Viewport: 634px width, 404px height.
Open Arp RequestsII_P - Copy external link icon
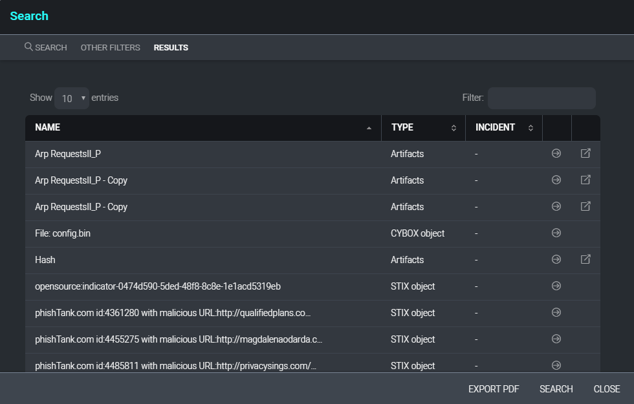click(x=585, y=180)
